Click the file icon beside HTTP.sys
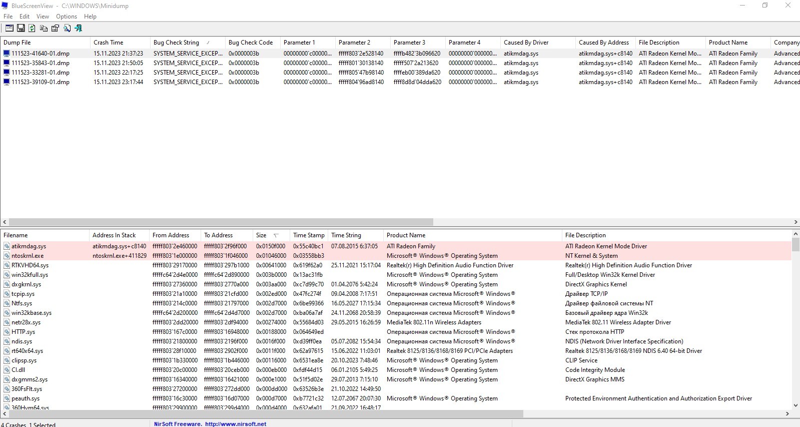Viewport: 800px width, 427px height. (7, 332)
